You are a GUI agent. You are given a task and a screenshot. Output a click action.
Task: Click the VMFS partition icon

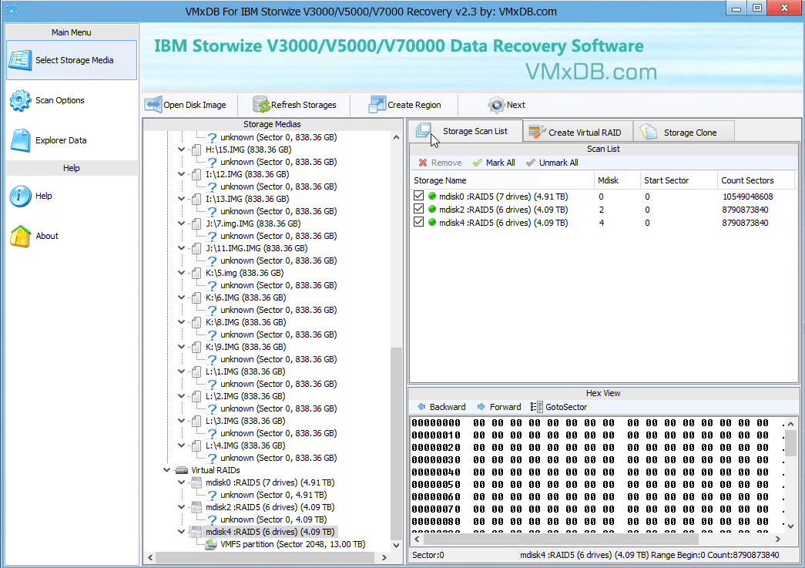point(211,544)
